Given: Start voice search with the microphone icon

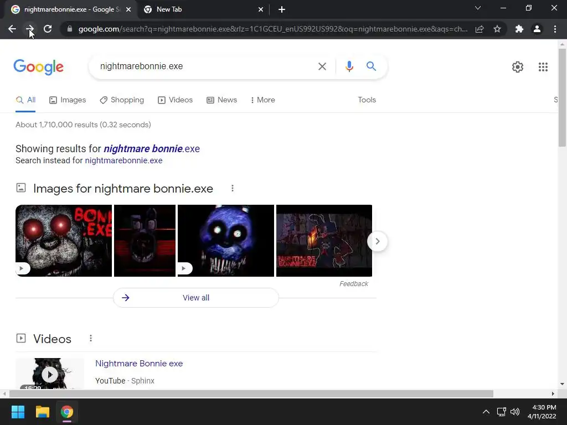Looking at the screenshot, I should (x=349, y=66).
